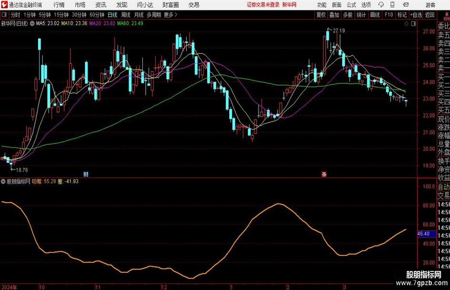This screenshot has height=290, width=450.
Task: Open the 财富圈 menu
Action: [170, 5]
